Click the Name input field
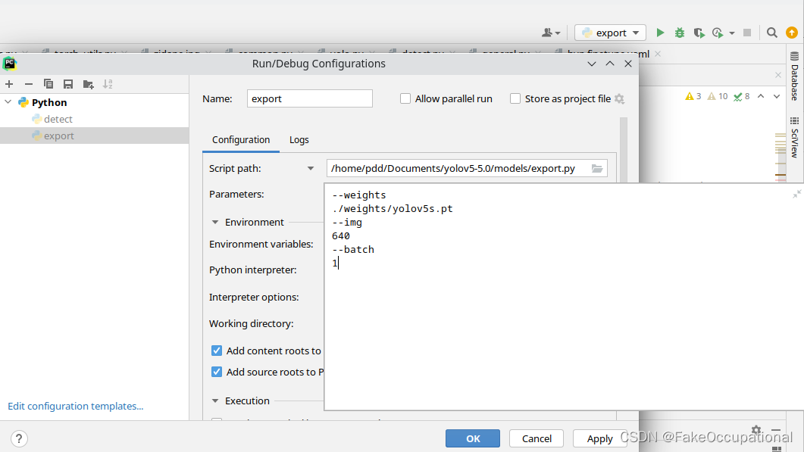Screen dimensions: 804x452 point(310,98)
